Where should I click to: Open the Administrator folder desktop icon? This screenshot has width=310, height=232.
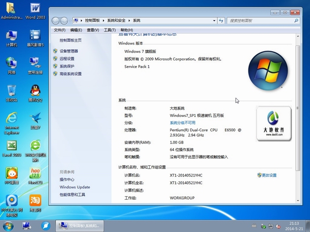12,11
